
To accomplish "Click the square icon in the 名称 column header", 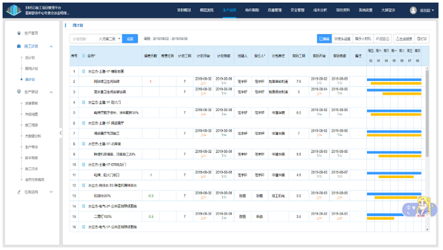I will pos(84,56).
